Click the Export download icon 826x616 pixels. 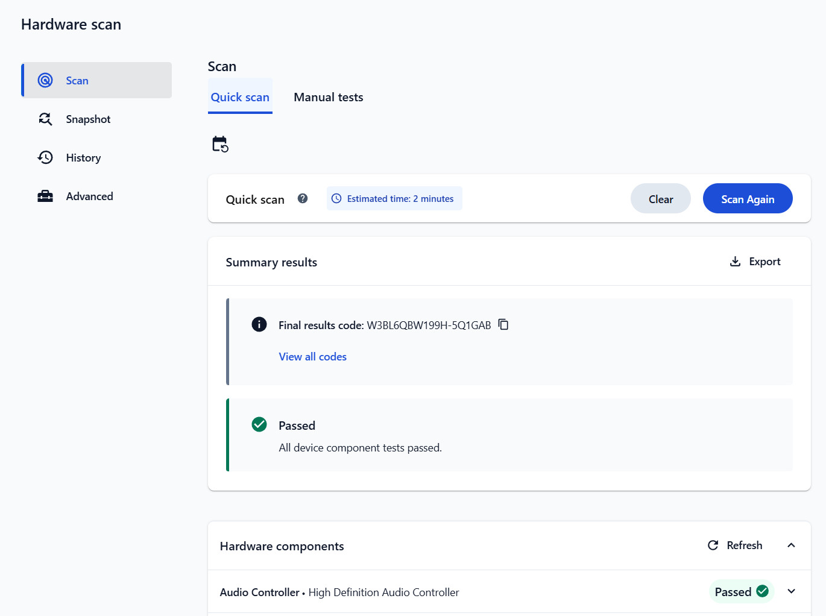coord(735,262)
